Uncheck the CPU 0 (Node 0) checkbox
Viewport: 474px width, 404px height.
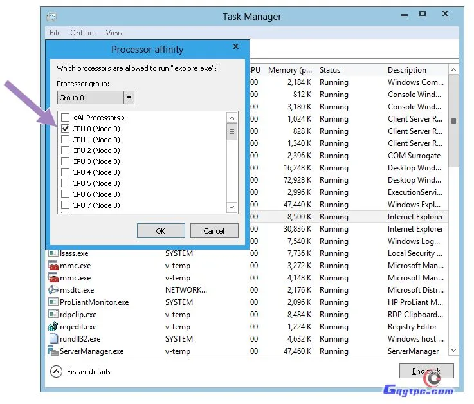click(65, 129)
